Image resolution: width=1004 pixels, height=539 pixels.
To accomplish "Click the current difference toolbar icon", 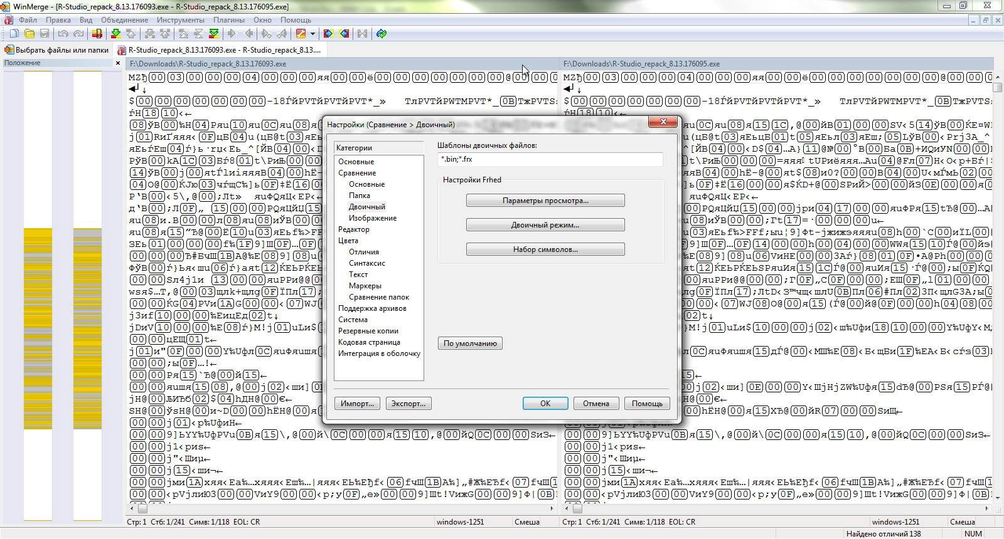I will [198, 34].
